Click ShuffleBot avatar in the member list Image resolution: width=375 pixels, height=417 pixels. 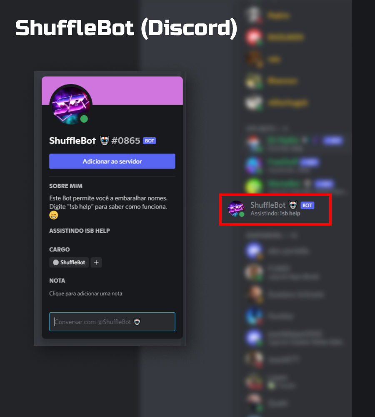tap(236, 209)
